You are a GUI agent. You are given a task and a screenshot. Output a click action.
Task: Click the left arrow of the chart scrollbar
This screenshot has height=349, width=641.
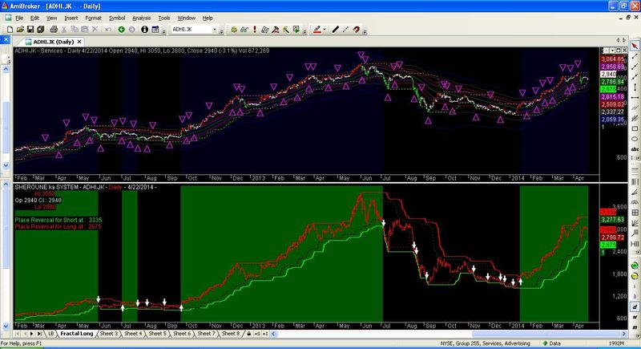[x=274, y=334]
